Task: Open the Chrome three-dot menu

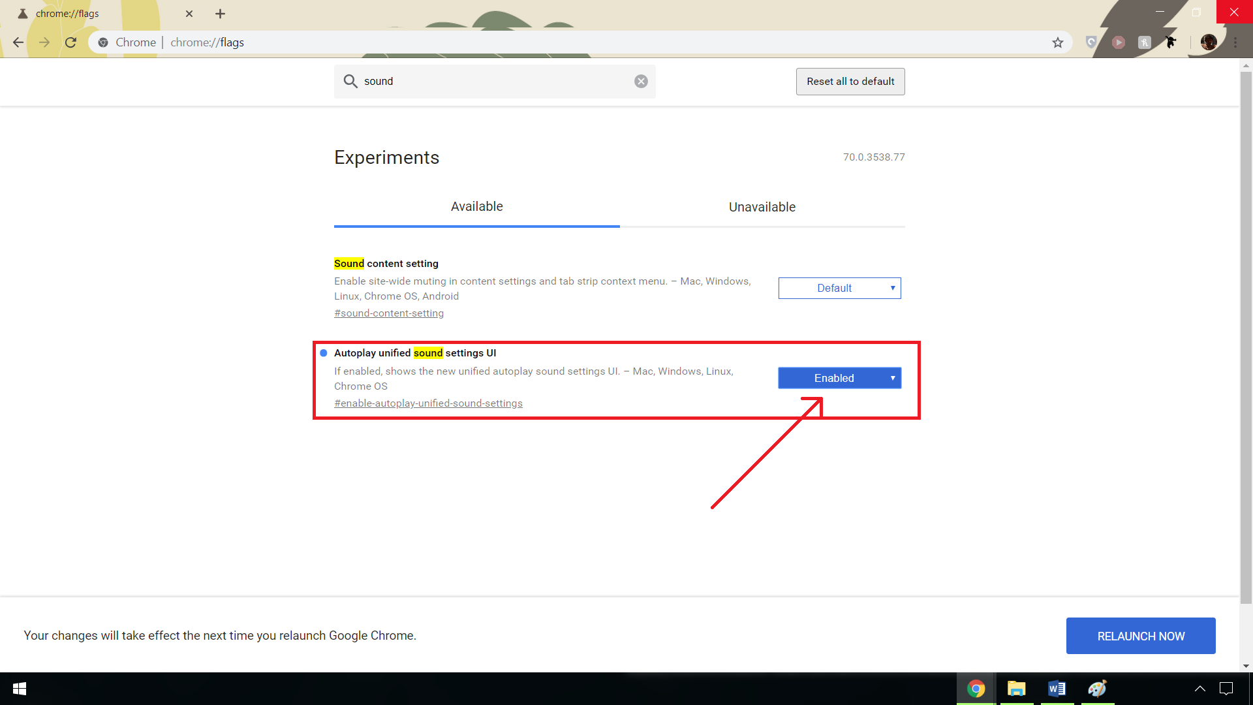Action: click(1235, 42)
